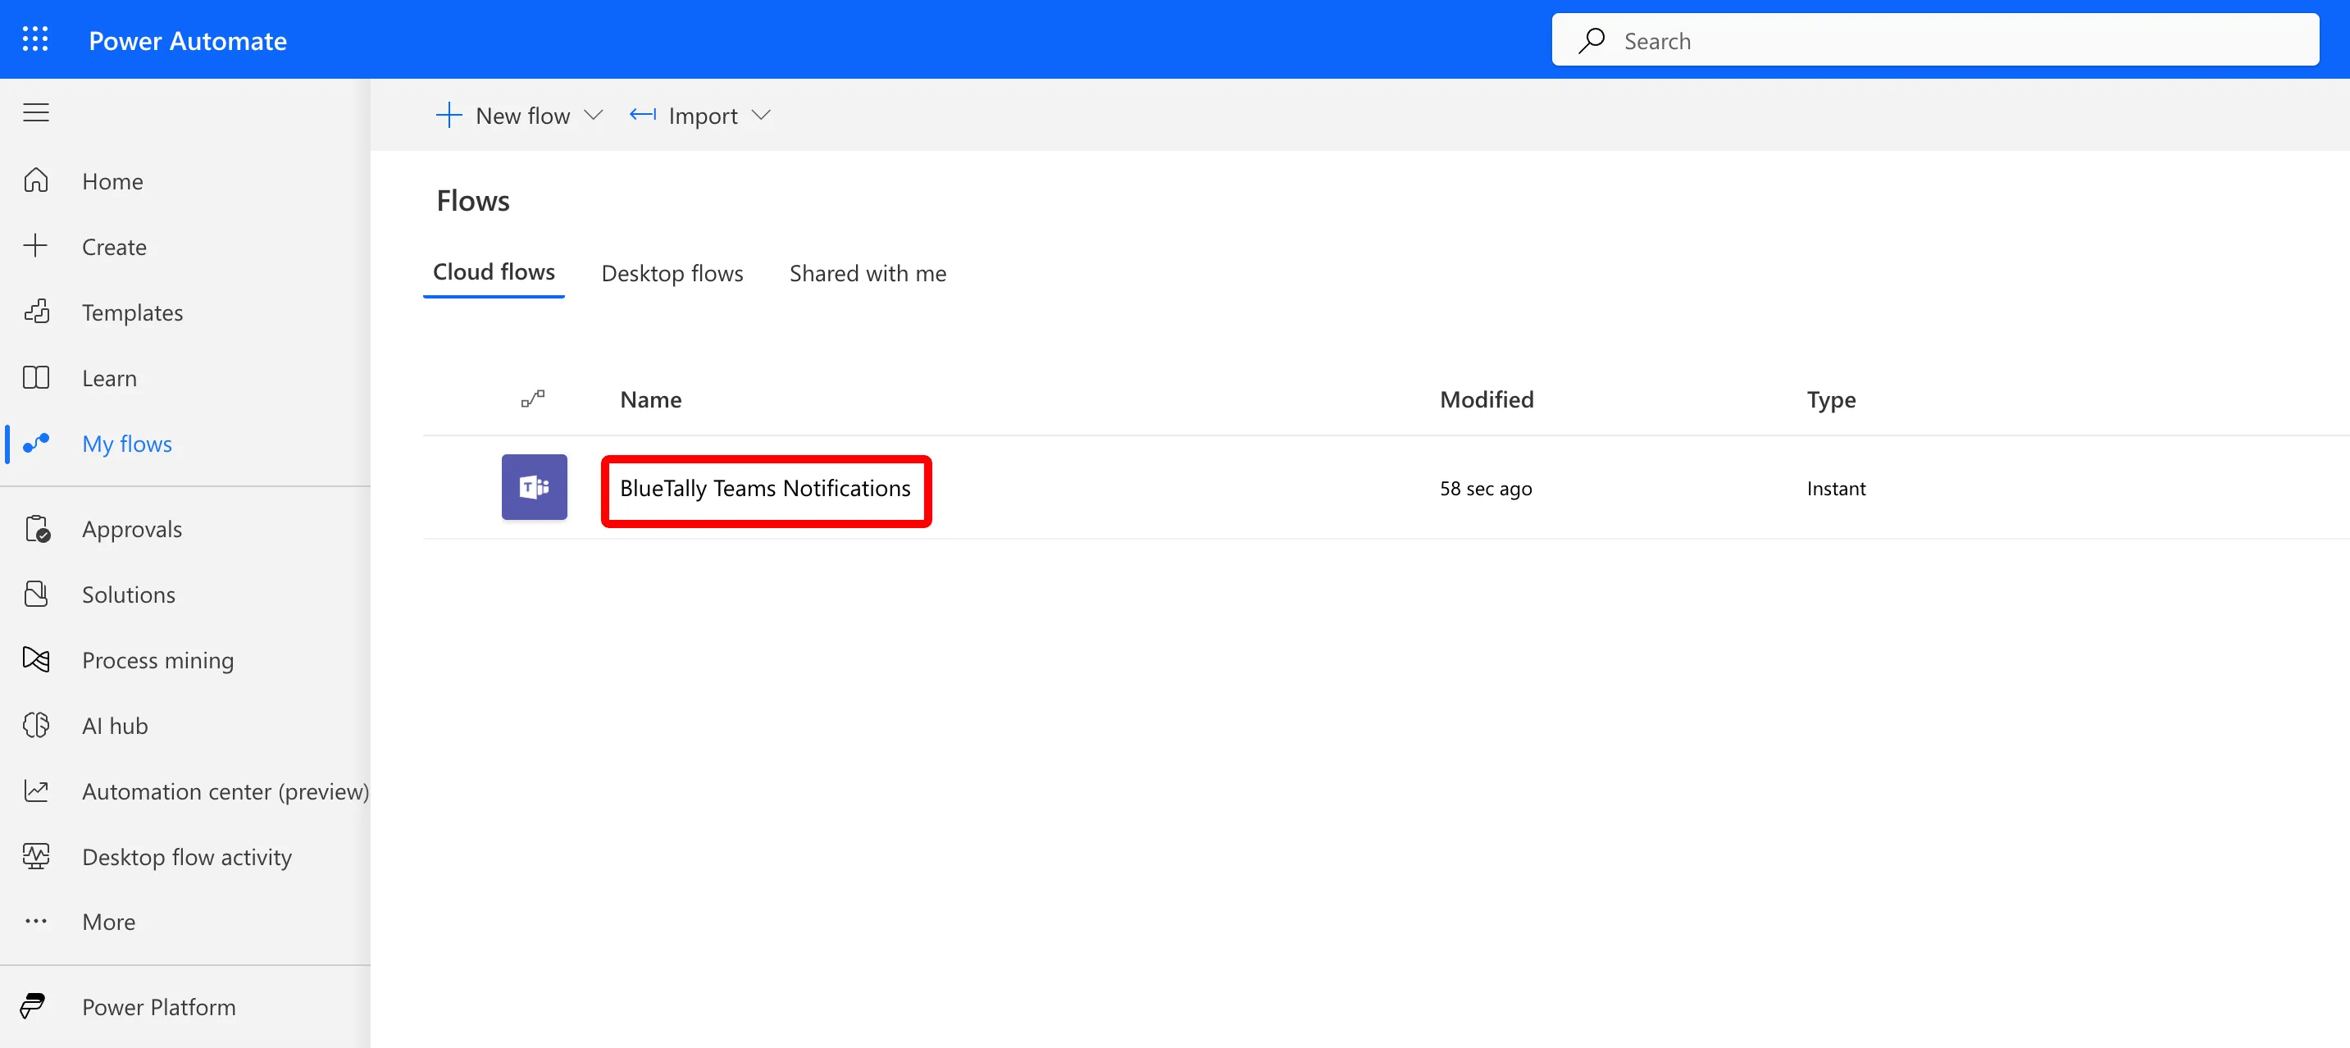Open Automation center (preview) label

click(225, 791)
